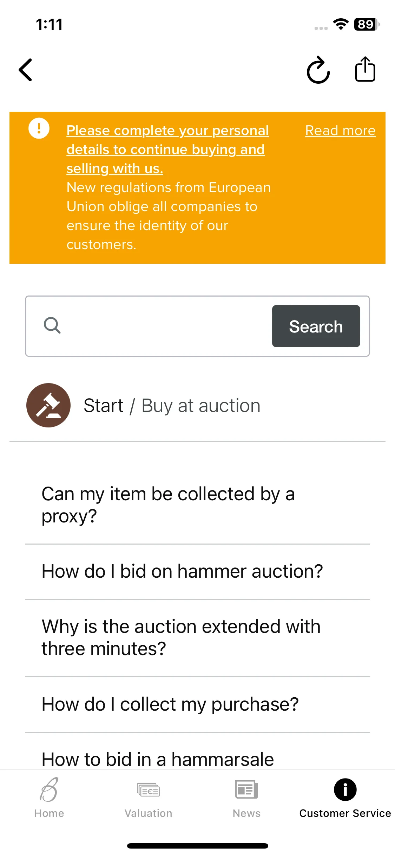Go to Start breadcrumb
The image size is (395, 857).
[104, 406]
